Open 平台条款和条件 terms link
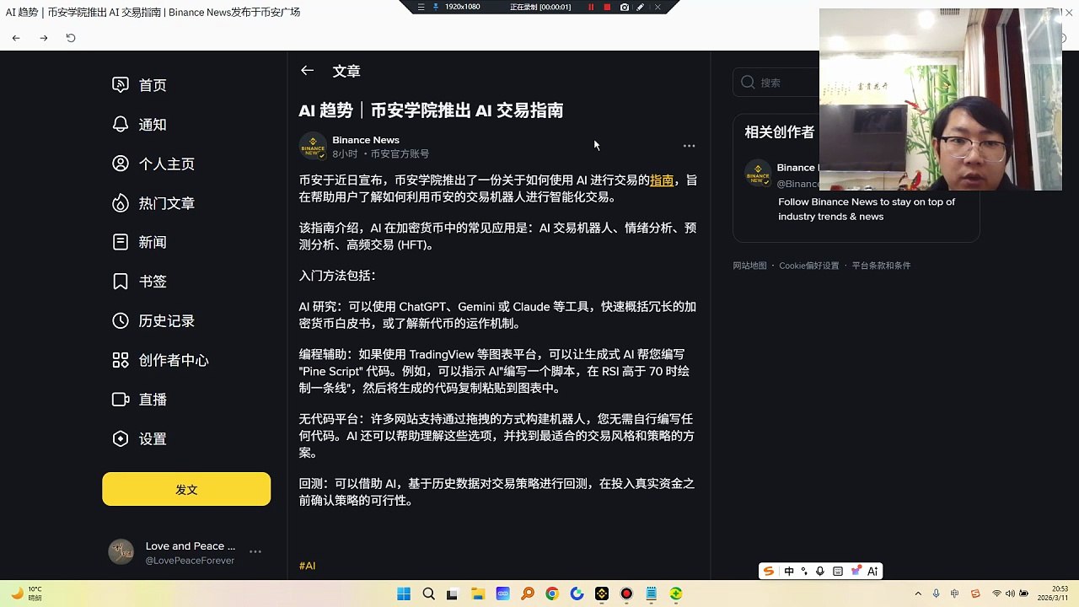Viewport: 1079px width, 607px height. coord(881,266)
